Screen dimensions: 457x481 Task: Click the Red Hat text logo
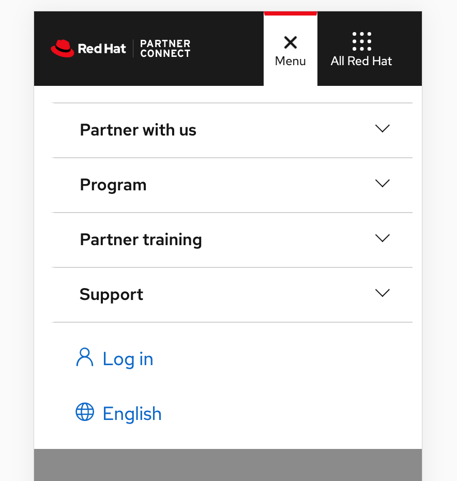102,49
